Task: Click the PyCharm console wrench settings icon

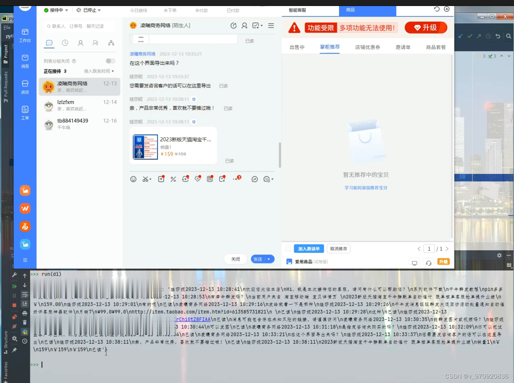Action: tap(14, 275)
